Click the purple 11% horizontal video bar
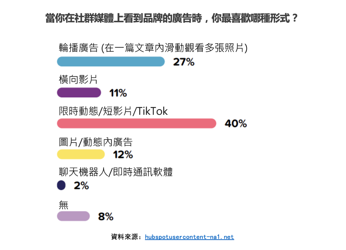Image resolution: width=346 pixels, height=250 pixels. [79, 92]
